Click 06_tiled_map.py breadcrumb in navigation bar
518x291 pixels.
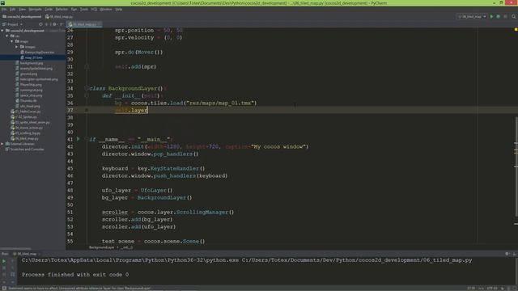(59, 16)
